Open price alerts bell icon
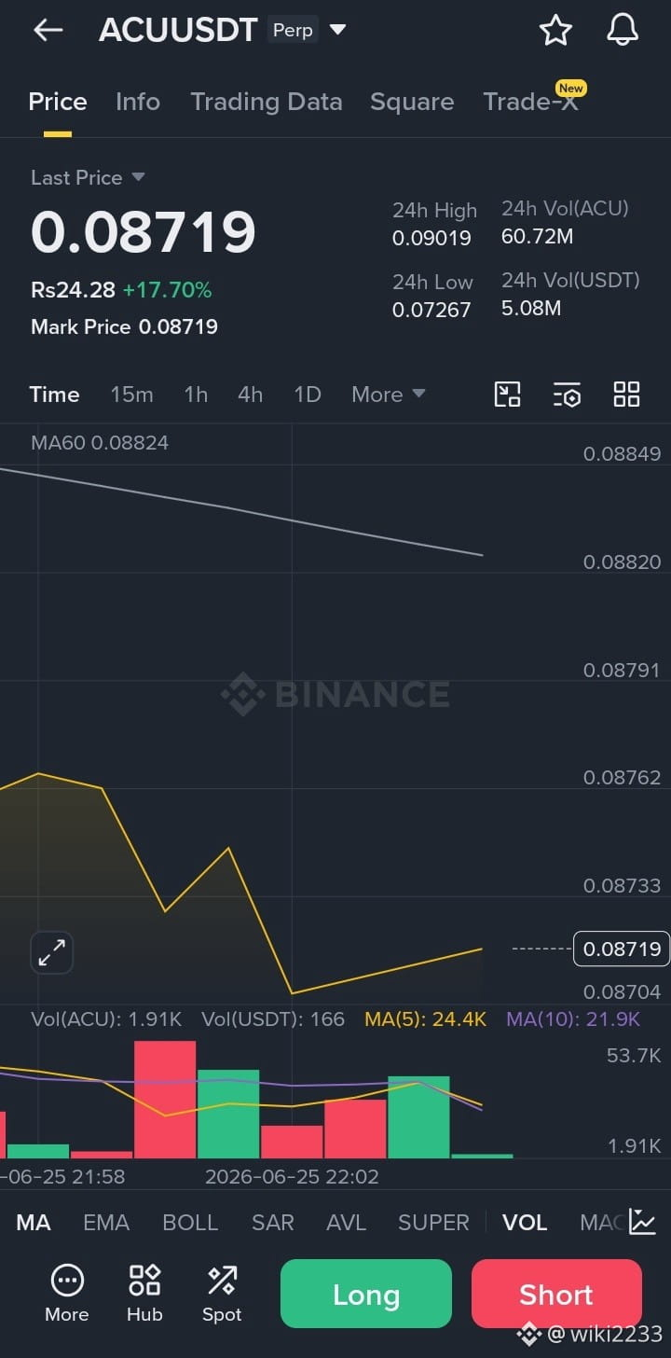 coord(623,31)
